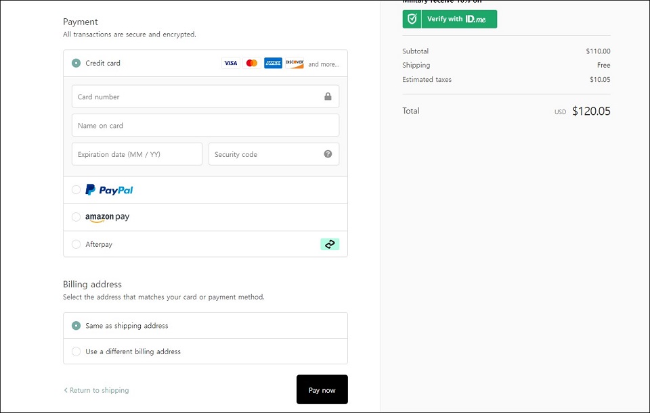This screenshot has width=650, height=413.
Task: Select the PayPal payment radio button
Action: 77,189
